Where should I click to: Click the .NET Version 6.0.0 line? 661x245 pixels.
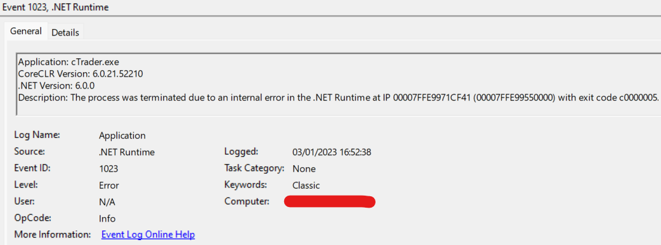coord(56,86)
